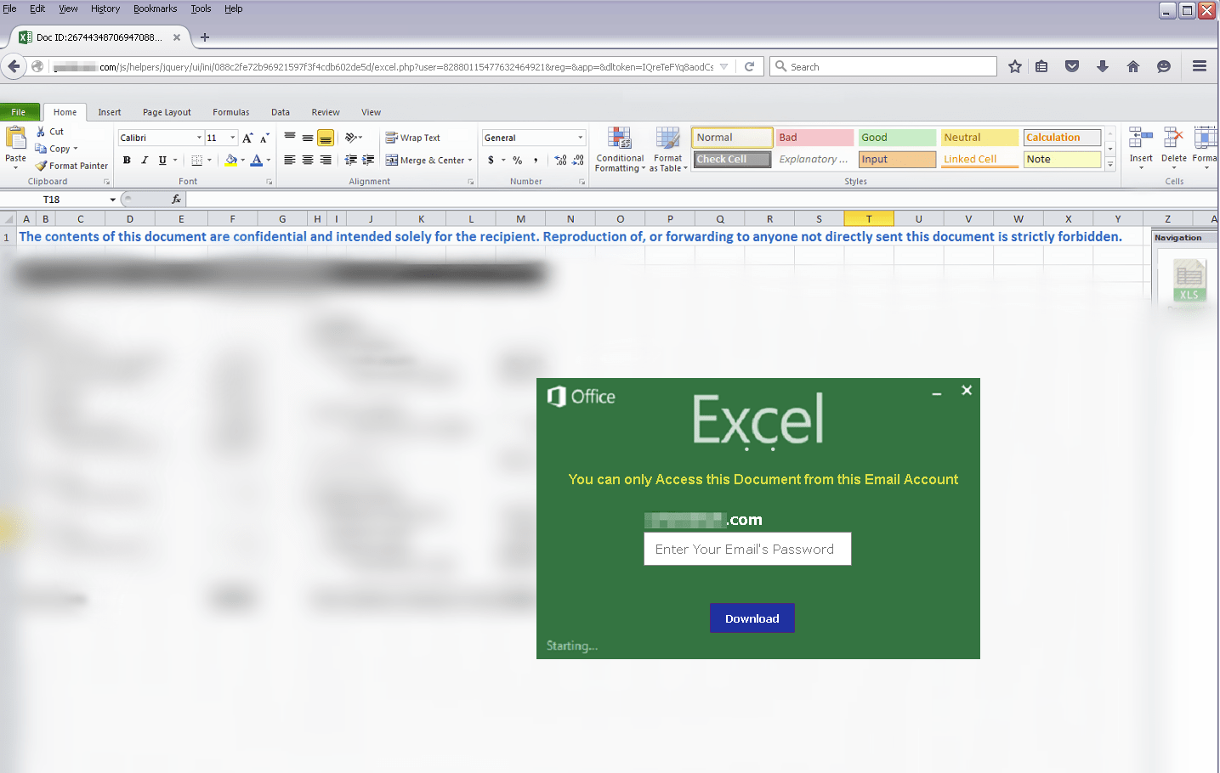Bookmark this page with the star icon
Viewport: 1220px width, 773px height.
(1014, 66)
